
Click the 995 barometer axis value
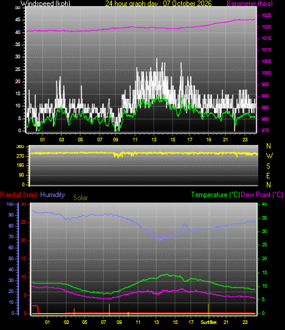click(x=265, y=84)
